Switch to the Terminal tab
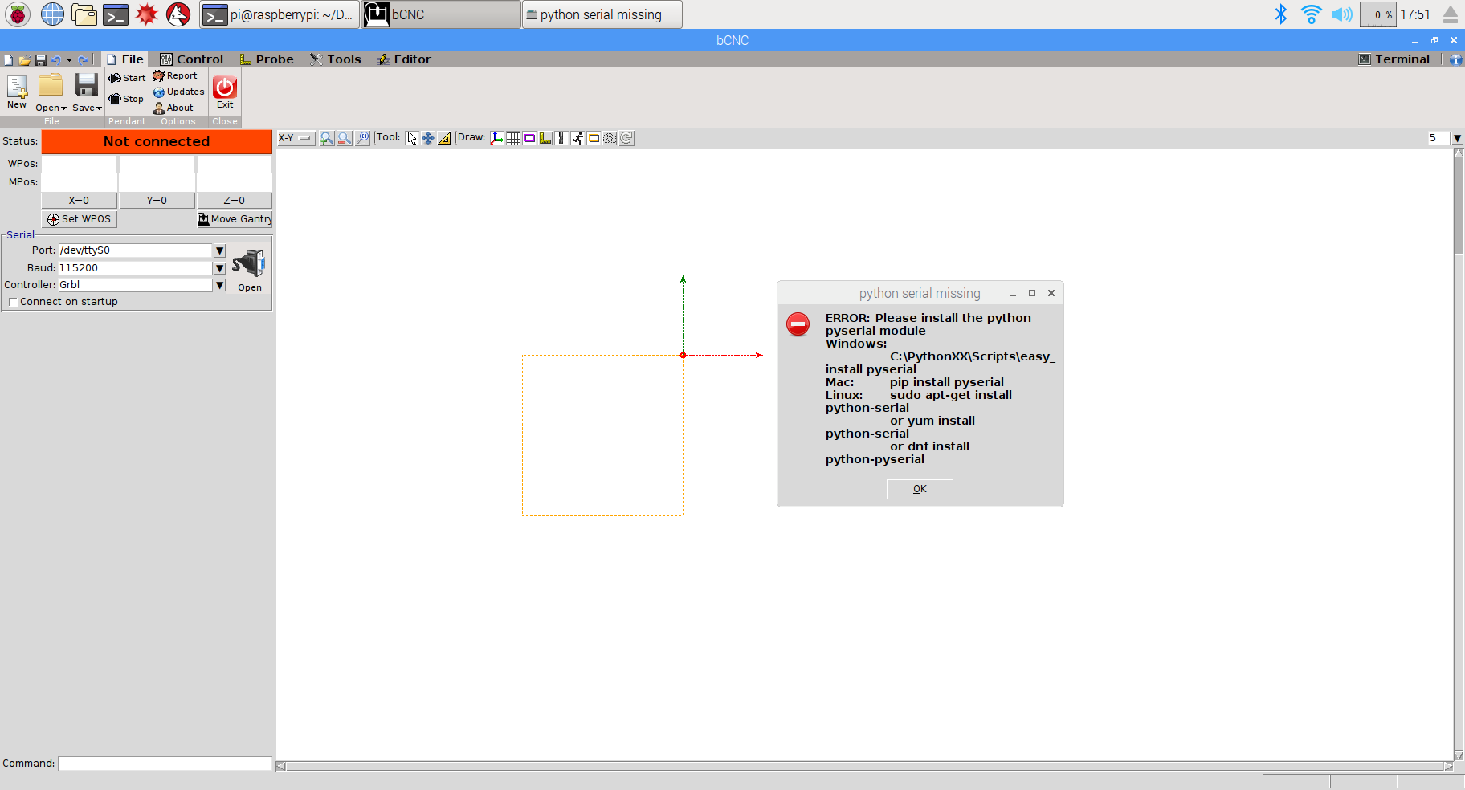The image size is (1465, 790). [1394, 59]
